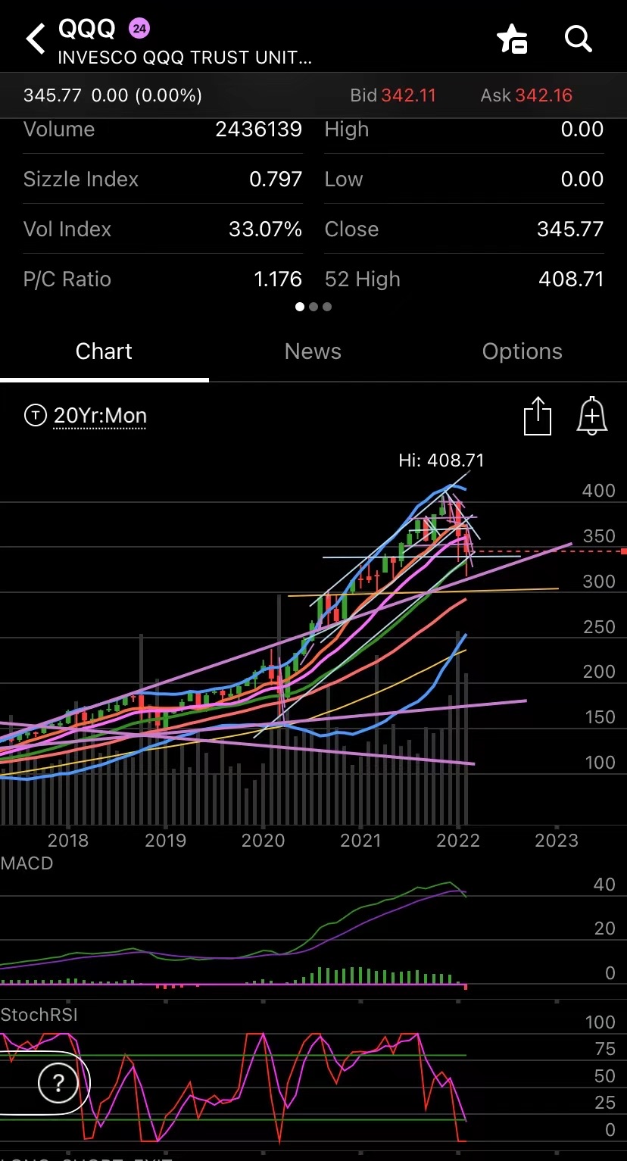Tap the red current price marker
Screen dimensions: 627x1161
623,551
